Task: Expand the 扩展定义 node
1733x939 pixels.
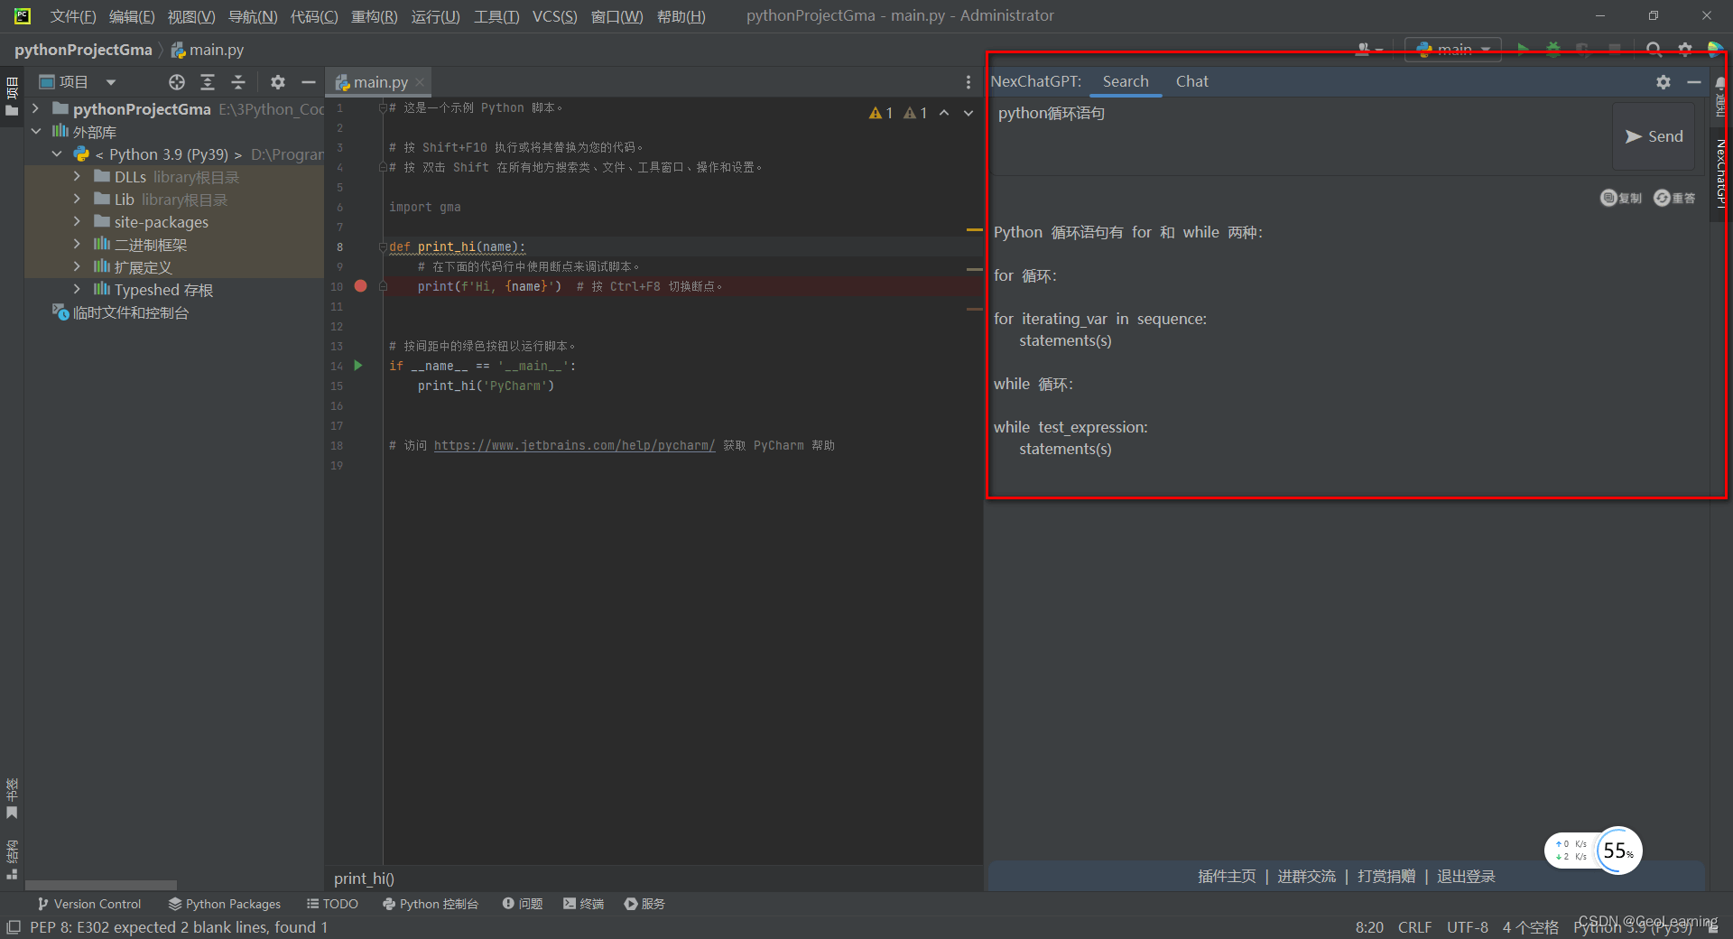Action: 78,267
